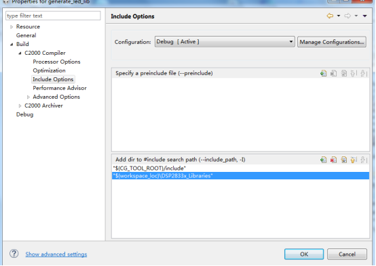Select General in the properties tree

click(x=26, y=35)
